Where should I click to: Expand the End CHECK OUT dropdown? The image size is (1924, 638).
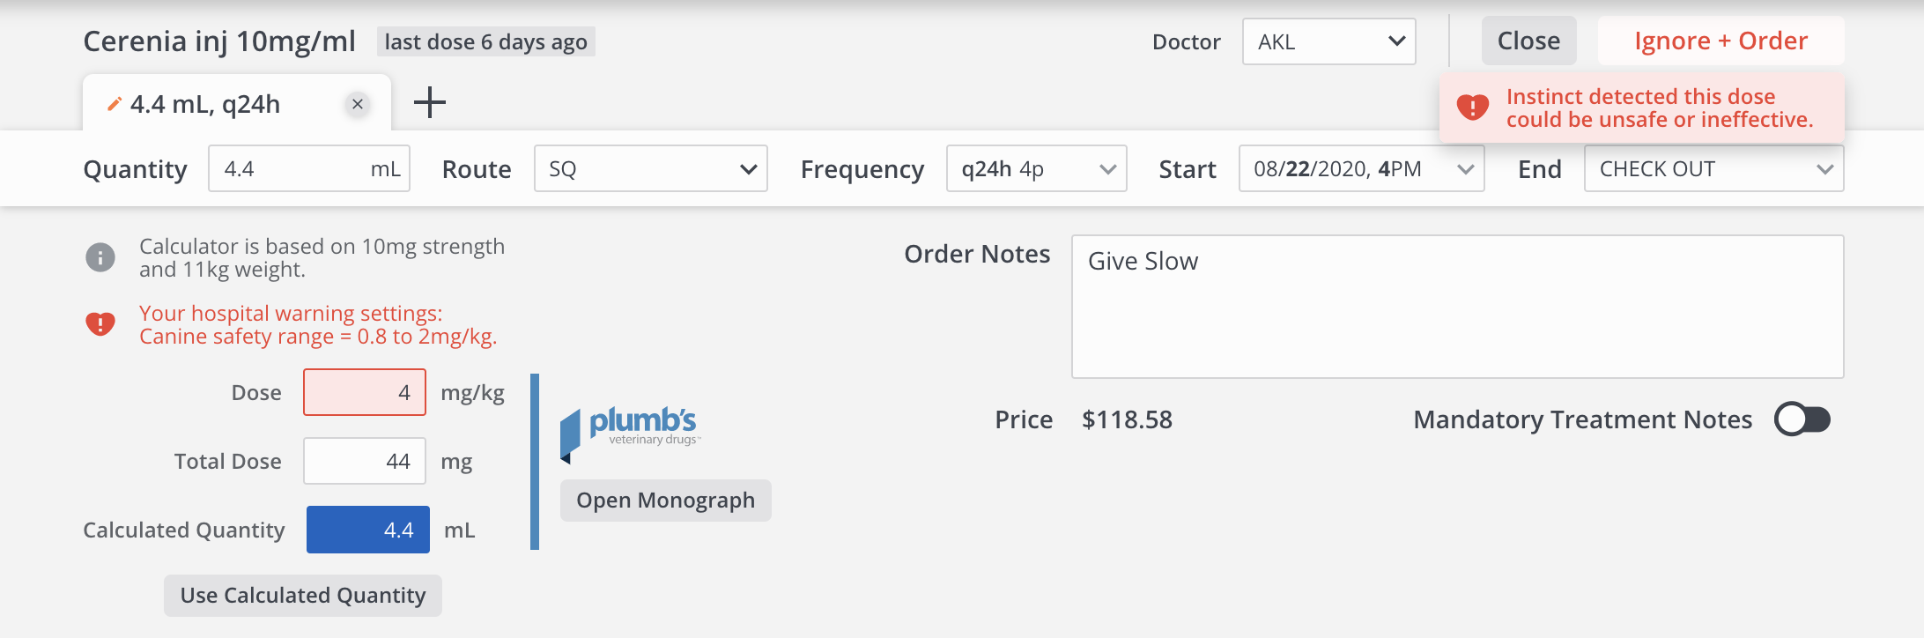(1713, 168)
